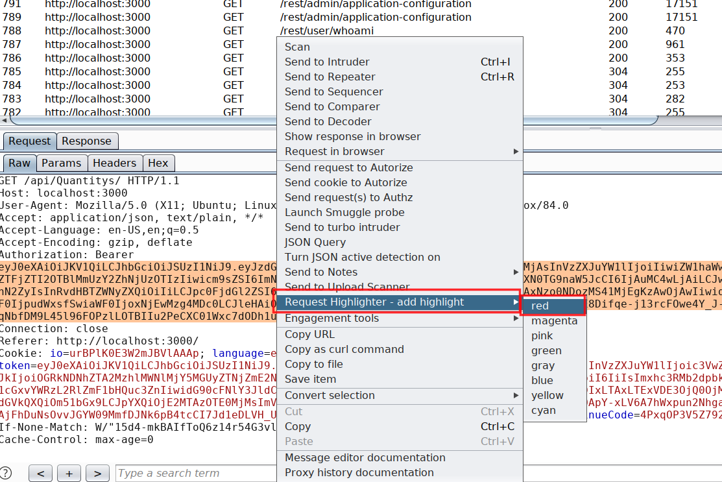Choose Send to Sequencer
This screenshot has height=482, width=722.
(400, 91)
